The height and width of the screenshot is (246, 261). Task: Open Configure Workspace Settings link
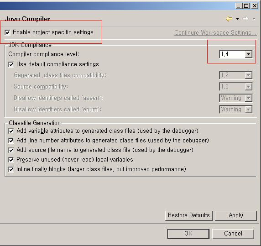(215, 32)
